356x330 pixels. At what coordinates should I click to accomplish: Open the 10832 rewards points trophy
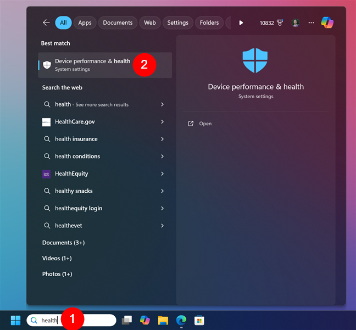271,23
